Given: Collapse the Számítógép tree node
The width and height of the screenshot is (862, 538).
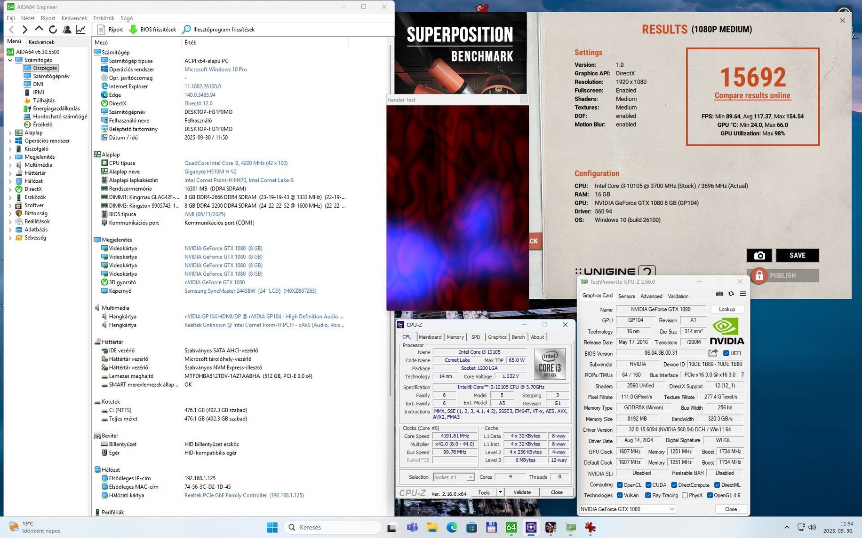Looking at the screenshot, I should 10,60.
